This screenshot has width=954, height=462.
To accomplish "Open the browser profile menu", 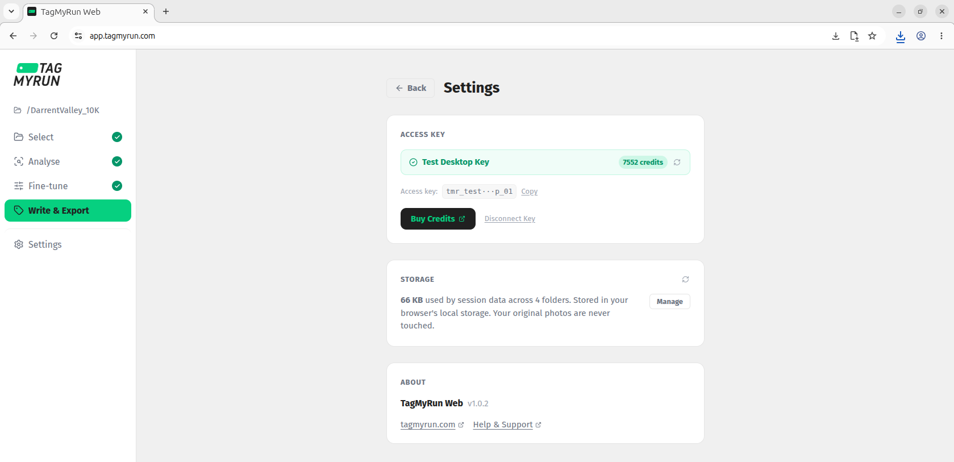I will pos(921,36).
